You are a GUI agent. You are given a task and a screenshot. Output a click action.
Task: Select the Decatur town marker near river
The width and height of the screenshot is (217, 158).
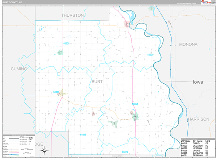127,24
